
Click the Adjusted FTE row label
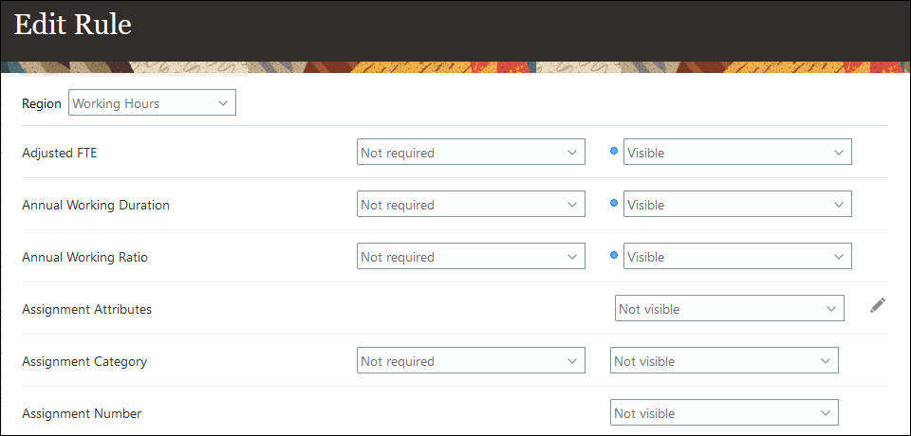[x=60, y=153]
